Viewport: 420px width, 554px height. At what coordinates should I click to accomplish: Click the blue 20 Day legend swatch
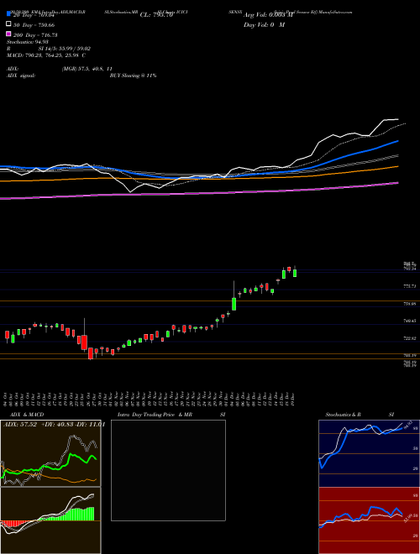8,14
